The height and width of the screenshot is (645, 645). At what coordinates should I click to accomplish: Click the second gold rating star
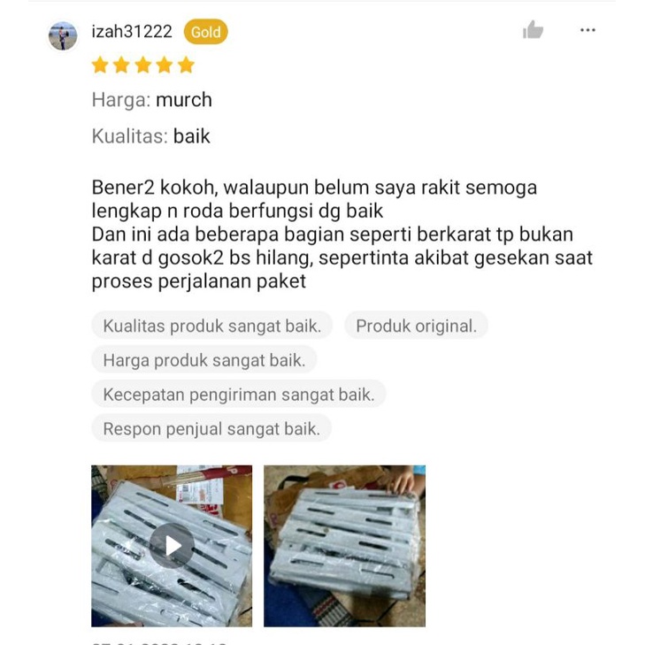121,65
